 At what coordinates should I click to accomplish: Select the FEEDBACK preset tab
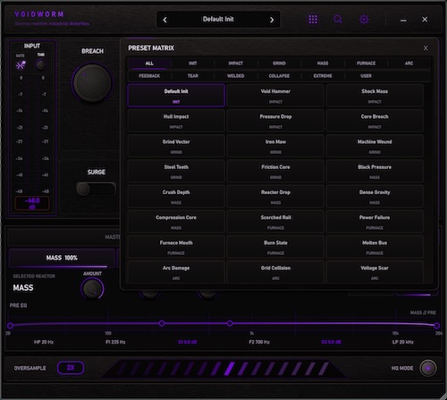click(149, 76)
